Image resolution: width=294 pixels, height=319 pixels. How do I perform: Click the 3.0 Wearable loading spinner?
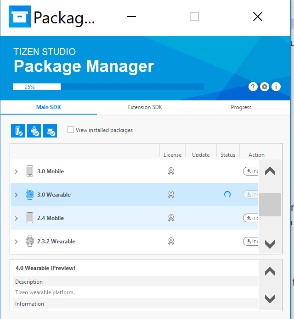coord(227,194)
